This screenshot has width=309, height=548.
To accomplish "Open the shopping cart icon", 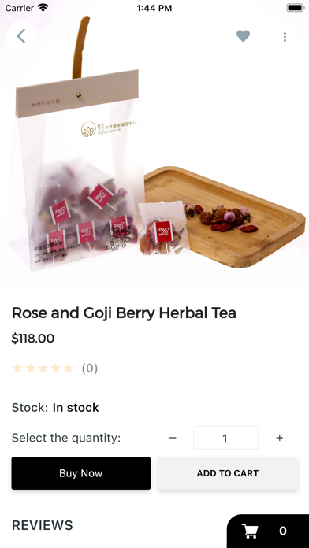I will tap(251, 531).
